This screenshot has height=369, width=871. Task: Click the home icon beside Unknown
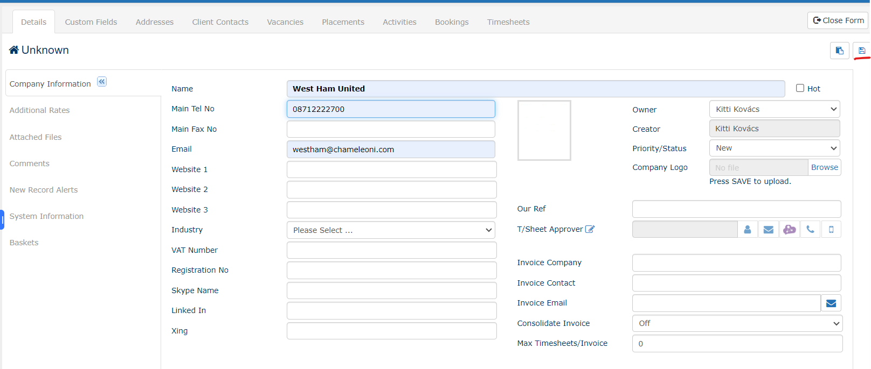coord(14,50)
